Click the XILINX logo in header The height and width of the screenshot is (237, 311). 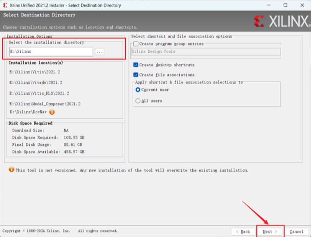click(282, 21)
